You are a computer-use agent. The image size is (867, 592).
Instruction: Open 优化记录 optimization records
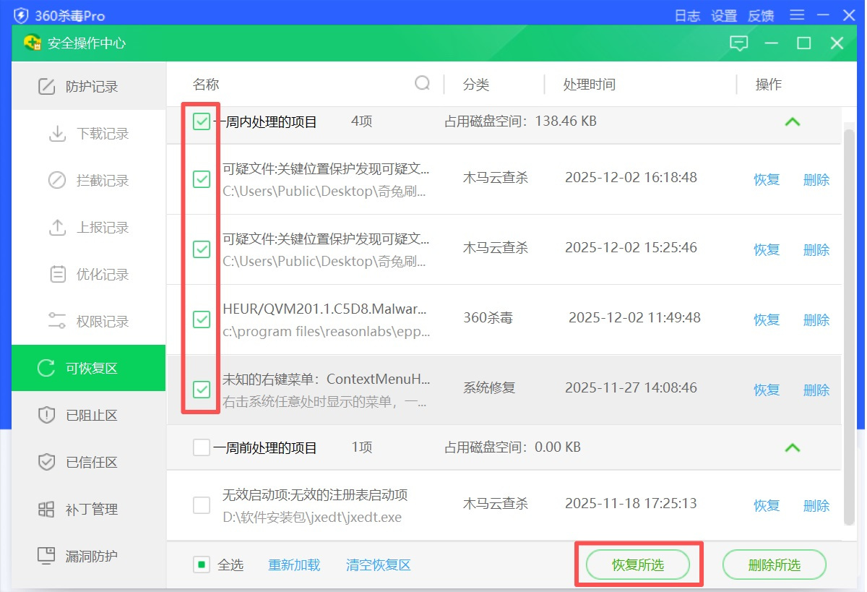(102, 275)
